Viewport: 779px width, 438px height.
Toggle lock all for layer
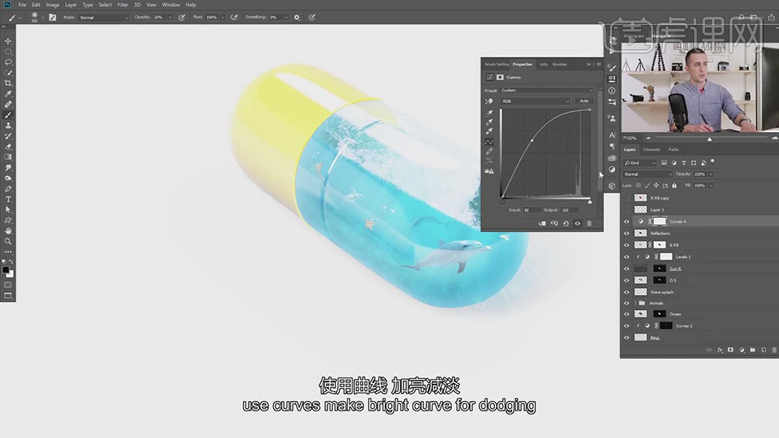(x=674, y=186)
